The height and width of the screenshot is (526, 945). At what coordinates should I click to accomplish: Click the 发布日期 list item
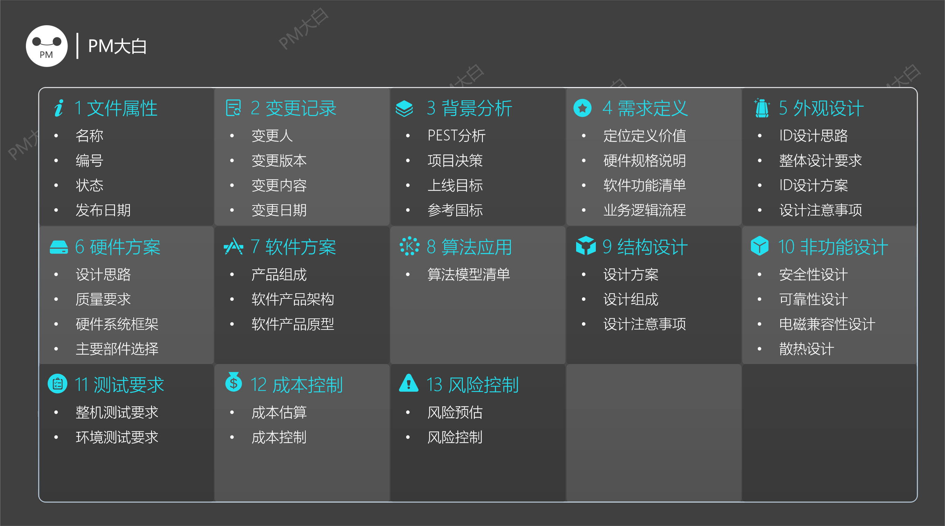click(x=103, y=210)
